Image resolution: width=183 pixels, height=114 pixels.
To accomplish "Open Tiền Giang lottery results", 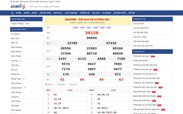I will tap(16, 110).
